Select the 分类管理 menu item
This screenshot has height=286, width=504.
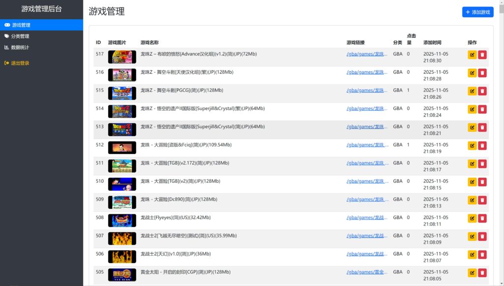pos(19,36)
